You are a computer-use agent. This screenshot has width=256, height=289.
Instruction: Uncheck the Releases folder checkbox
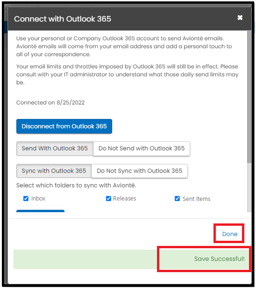(108, 199)
